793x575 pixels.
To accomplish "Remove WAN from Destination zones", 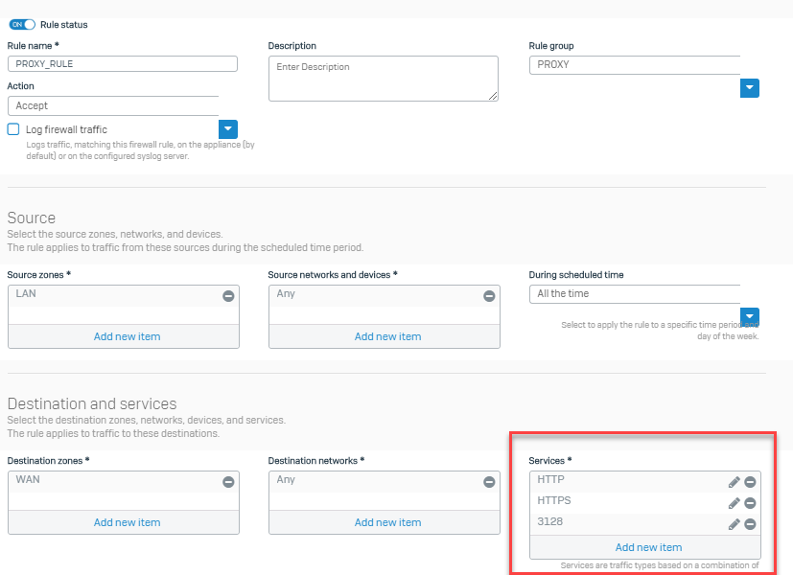I will (228, 482).
